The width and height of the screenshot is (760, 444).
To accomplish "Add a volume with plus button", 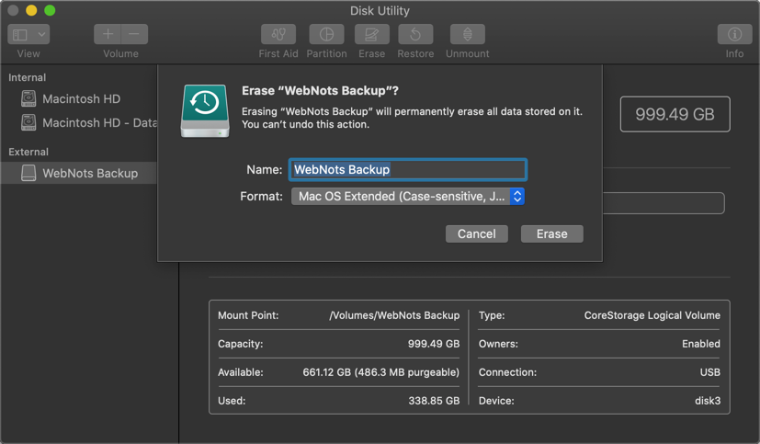I will pyautogui.click(x=108, y=35).
